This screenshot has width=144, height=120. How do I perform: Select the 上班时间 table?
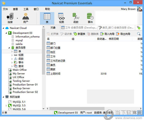coord(53,74)
